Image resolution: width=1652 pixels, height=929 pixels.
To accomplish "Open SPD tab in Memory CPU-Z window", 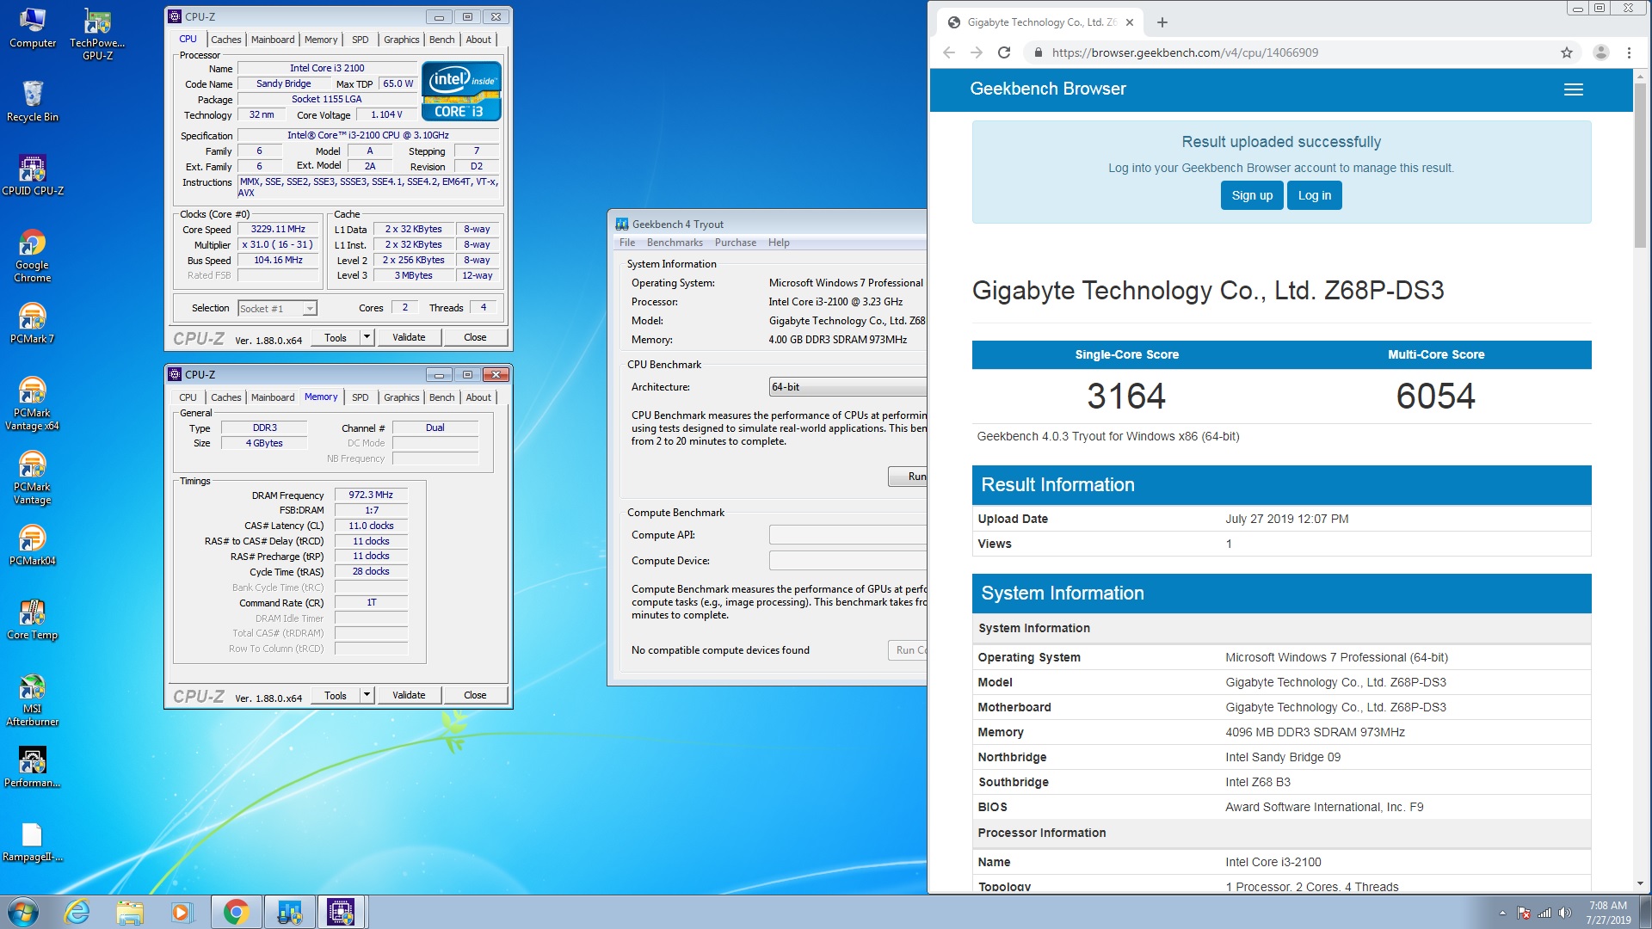I will point(361,397).
